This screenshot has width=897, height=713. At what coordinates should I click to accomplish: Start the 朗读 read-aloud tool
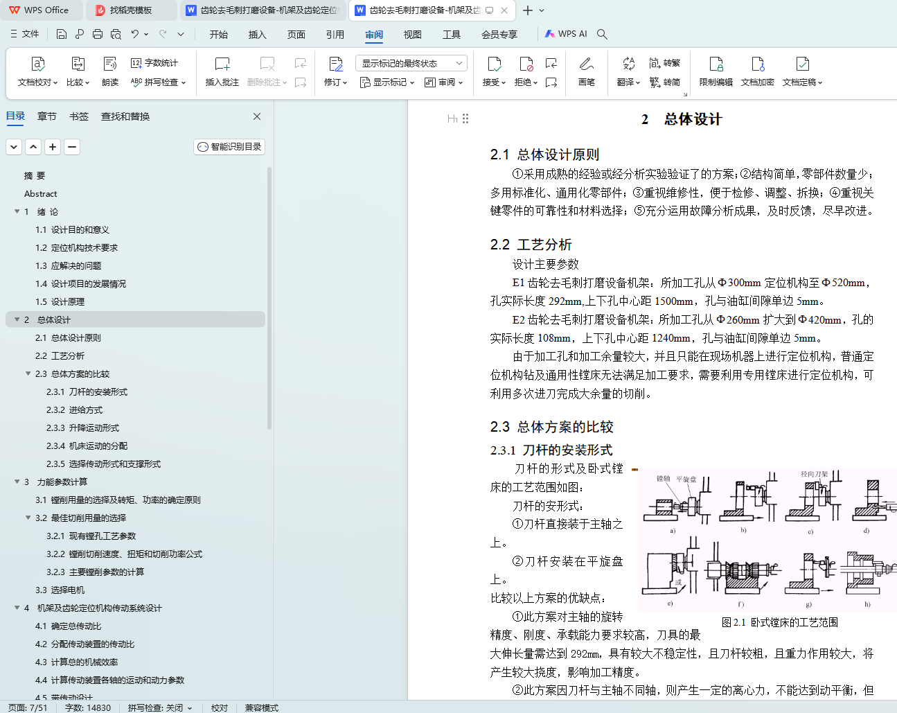[110, 72]
